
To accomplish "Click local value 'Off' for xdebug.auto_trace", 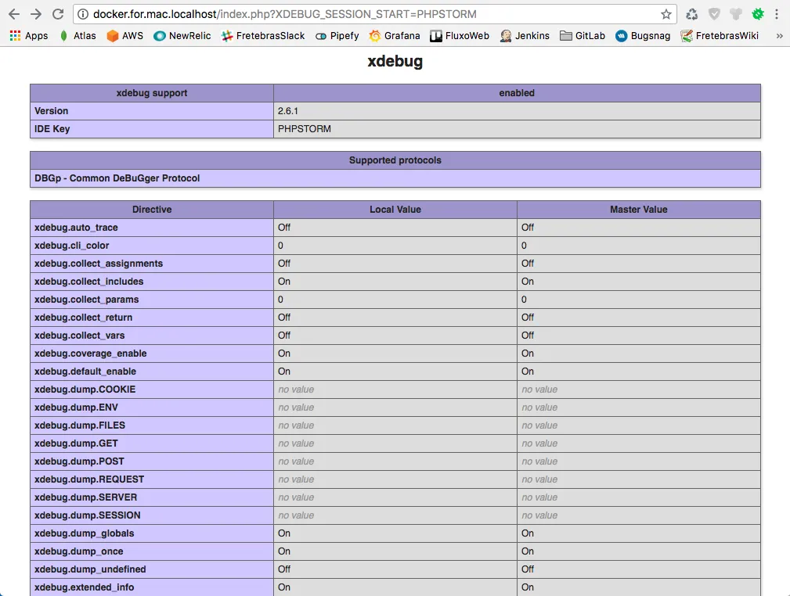I will coord(284,228).
